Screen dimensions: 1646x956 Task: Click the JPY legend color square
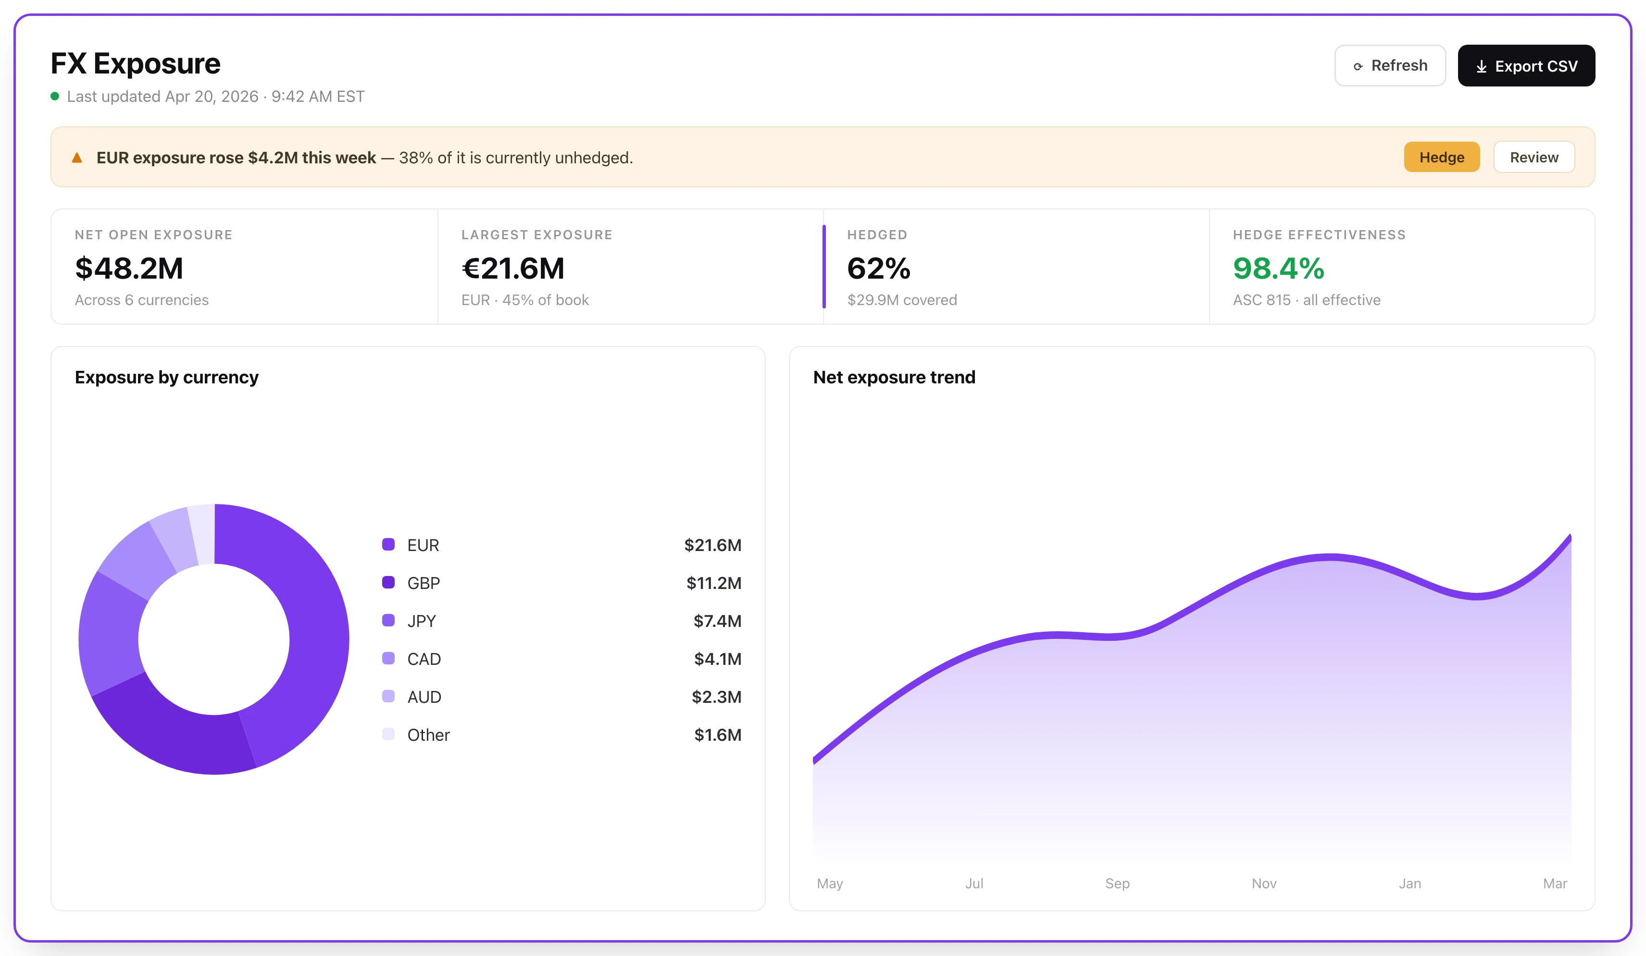click(388, 620)
